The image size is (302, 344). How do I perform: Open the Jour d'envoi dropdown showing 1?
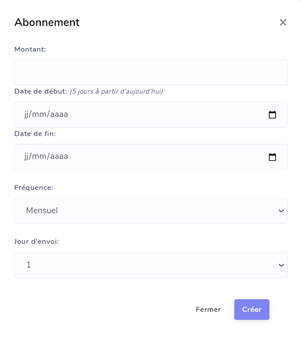(x=151, y=265)
